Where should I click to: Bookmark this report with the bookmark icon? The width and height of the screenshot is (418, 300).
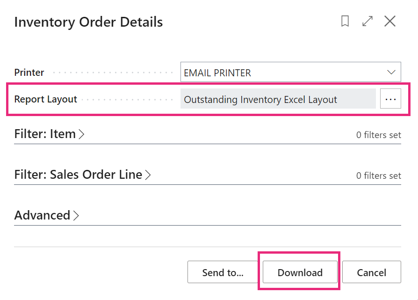pos(345,22)
